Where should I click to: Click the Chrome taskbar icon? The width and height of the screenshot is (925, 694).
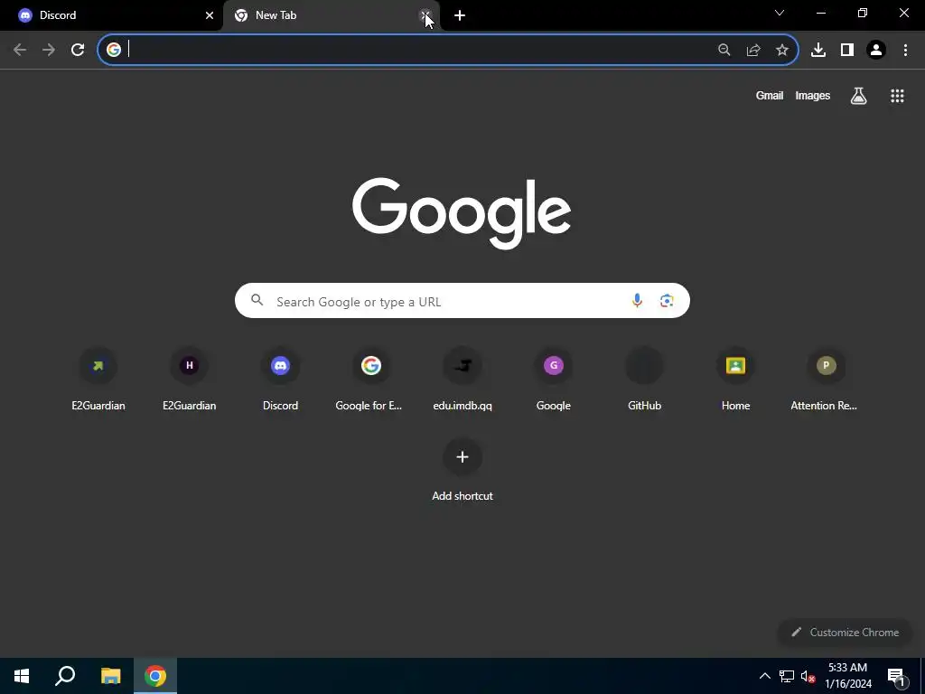coord(155,676)
